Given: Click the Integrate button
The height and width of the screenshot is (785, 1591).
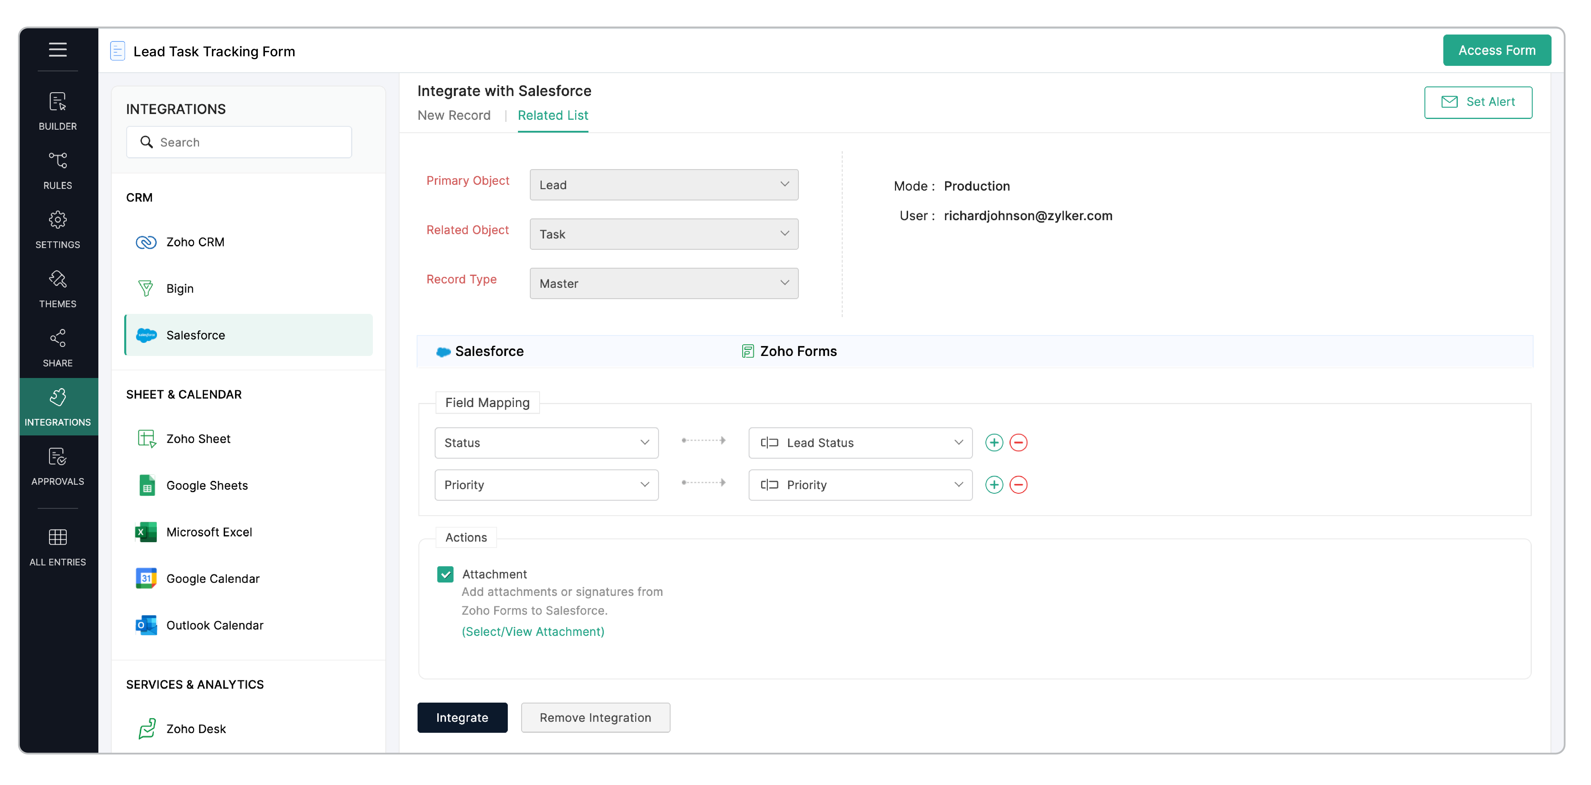Looking at the screenshot, I should 462,717.
